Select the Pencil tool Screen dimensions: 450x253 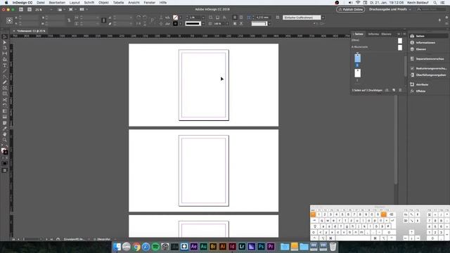[x=5, y=83]
